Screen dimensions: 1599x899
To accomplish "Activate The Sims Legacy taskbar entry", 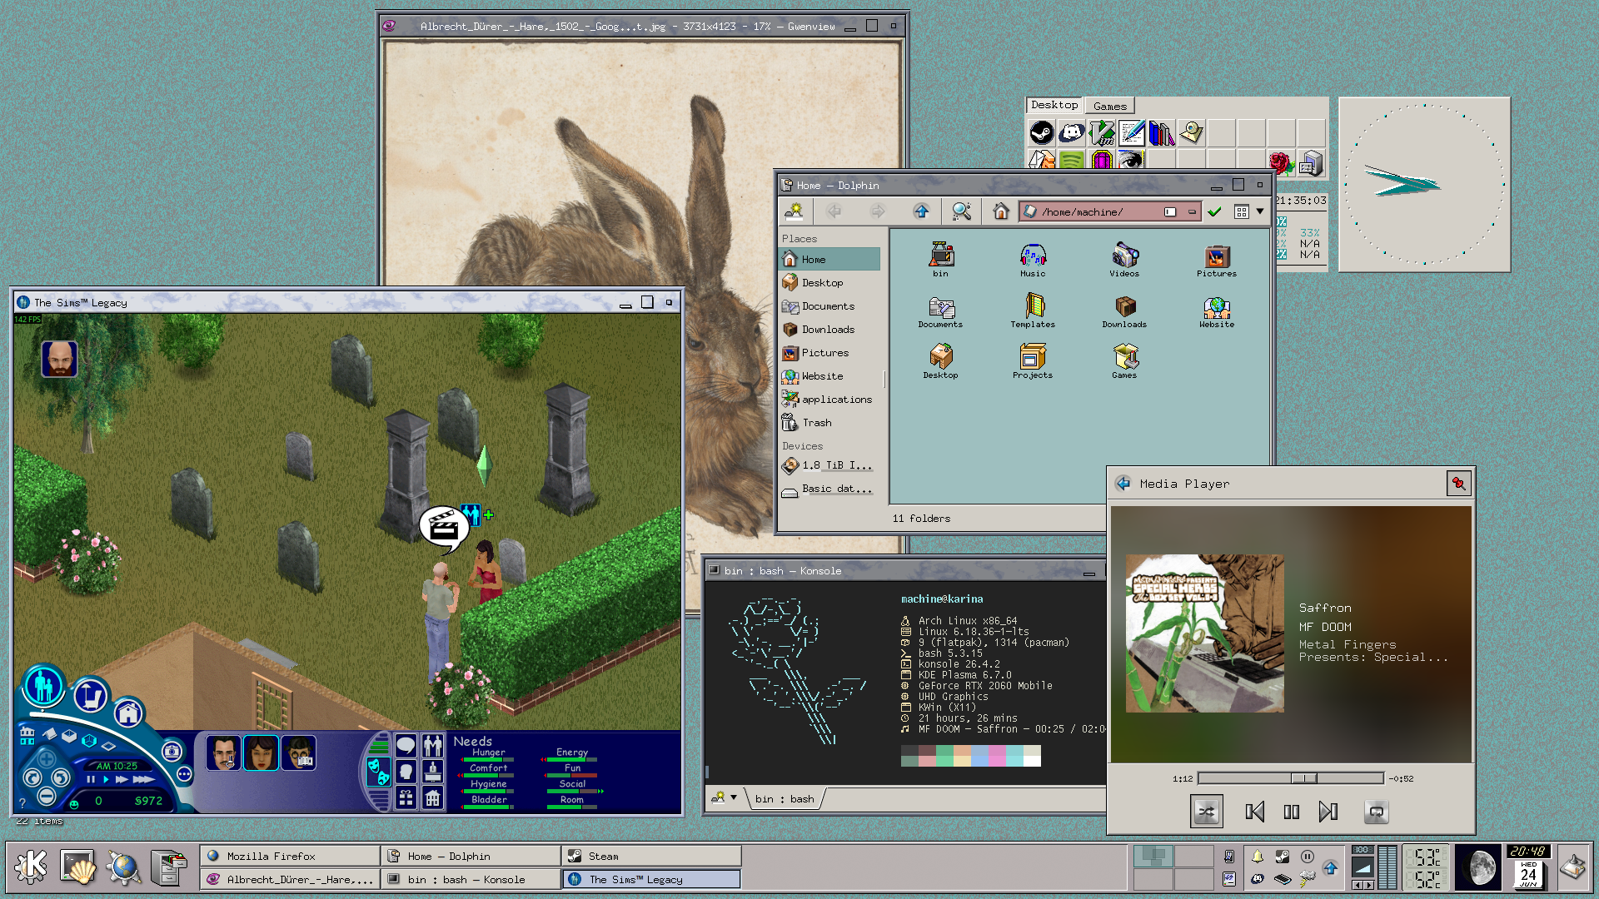I will 651,879.
